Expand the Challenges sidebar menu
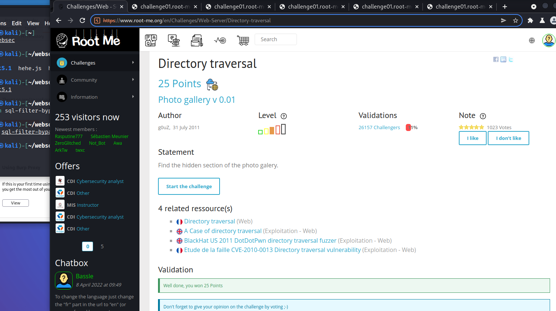Image resolution: width=556 pixels, height=311 pixels. (x=95, y=63)
